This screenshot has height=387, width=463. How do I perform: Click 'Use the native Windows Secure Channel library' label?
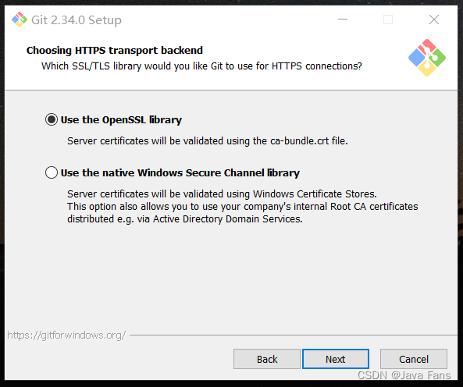coord(180,173)
